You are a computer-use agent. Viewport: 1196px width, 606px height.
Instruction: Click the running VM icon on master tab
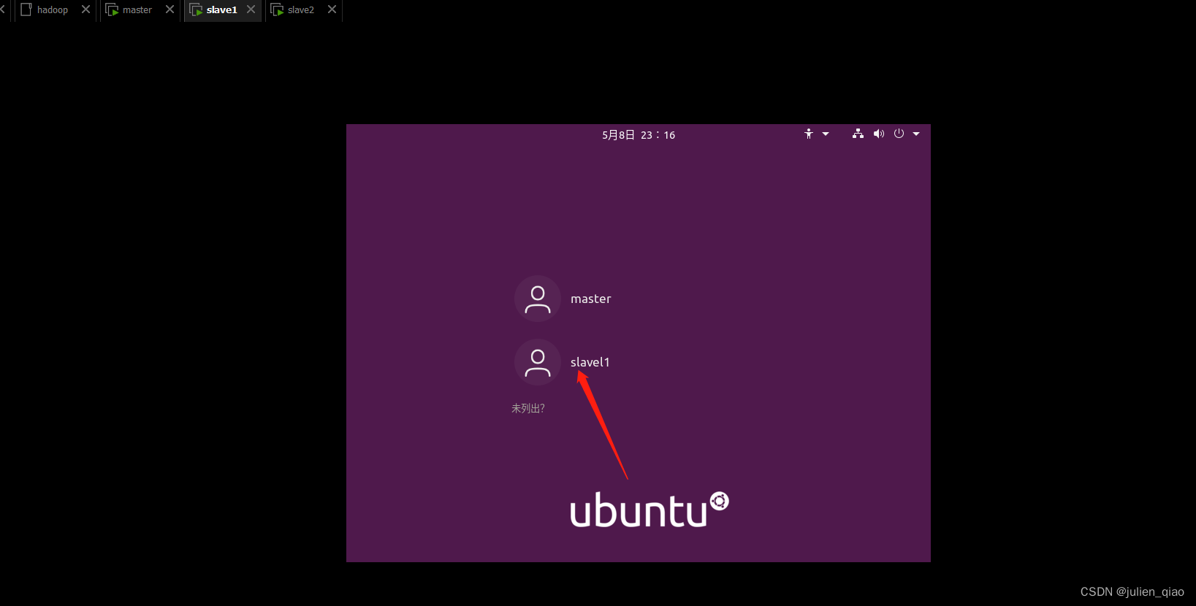(x=112, y=9)
